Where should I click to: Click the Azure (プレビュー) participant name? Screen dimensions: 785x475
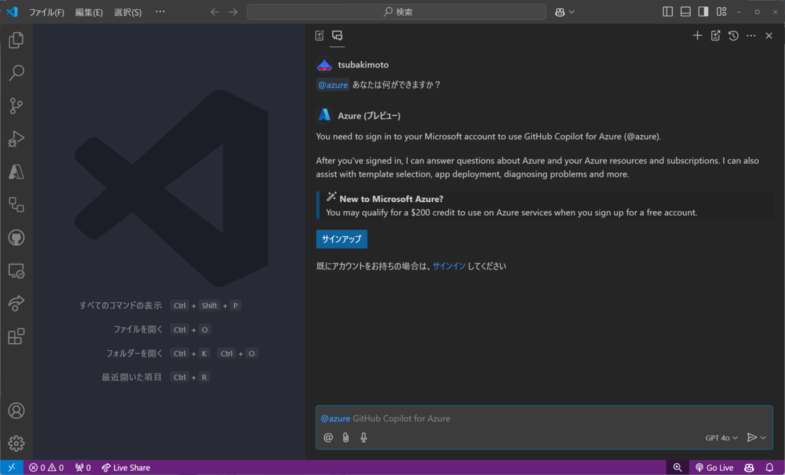point(369,116)
